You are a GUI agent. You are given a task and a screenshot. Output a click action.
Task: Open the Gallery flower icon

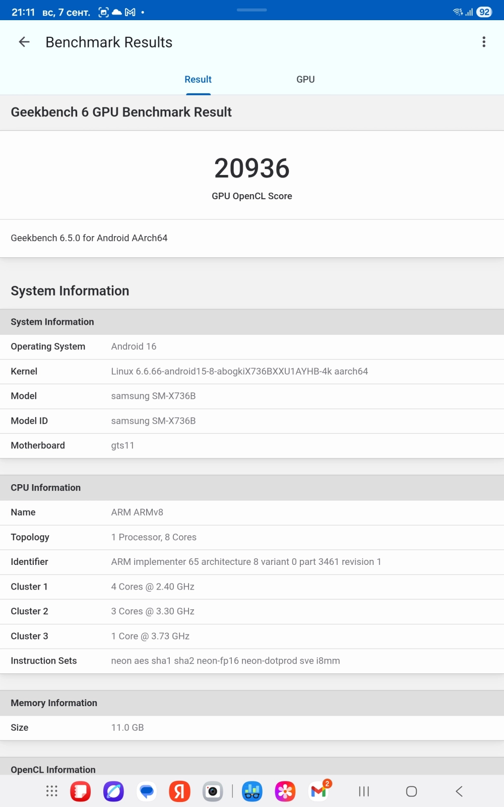[285, 791]
